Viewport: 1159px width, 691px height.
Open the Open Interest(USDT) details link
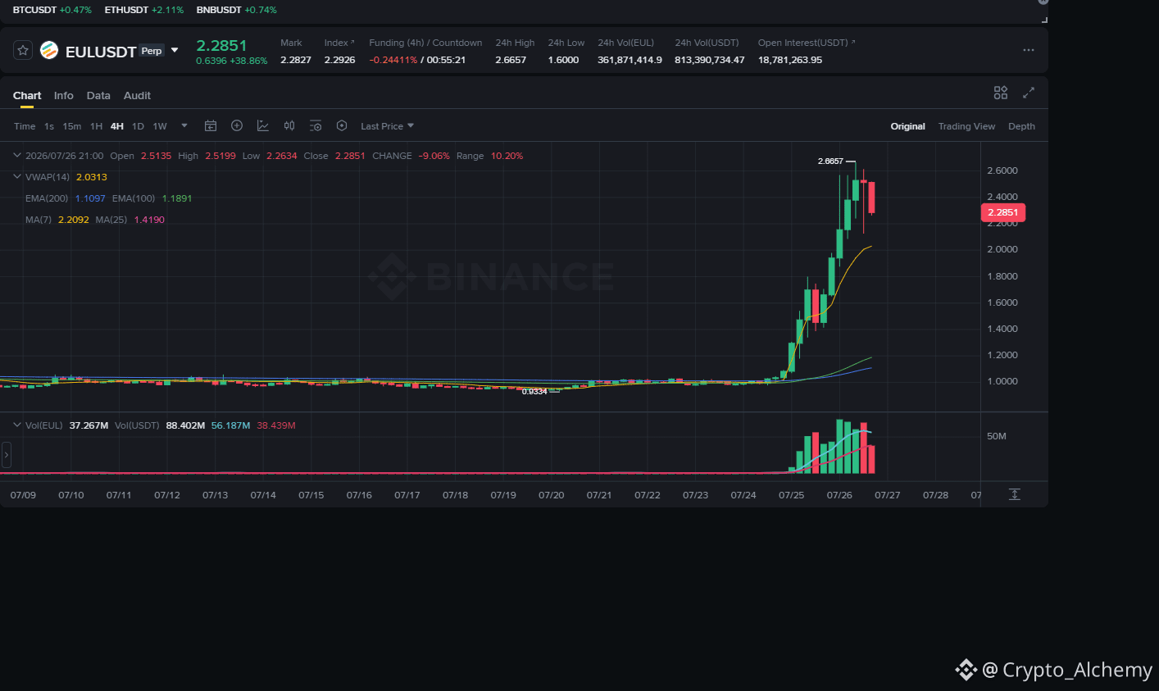click(x=806, y=43)
